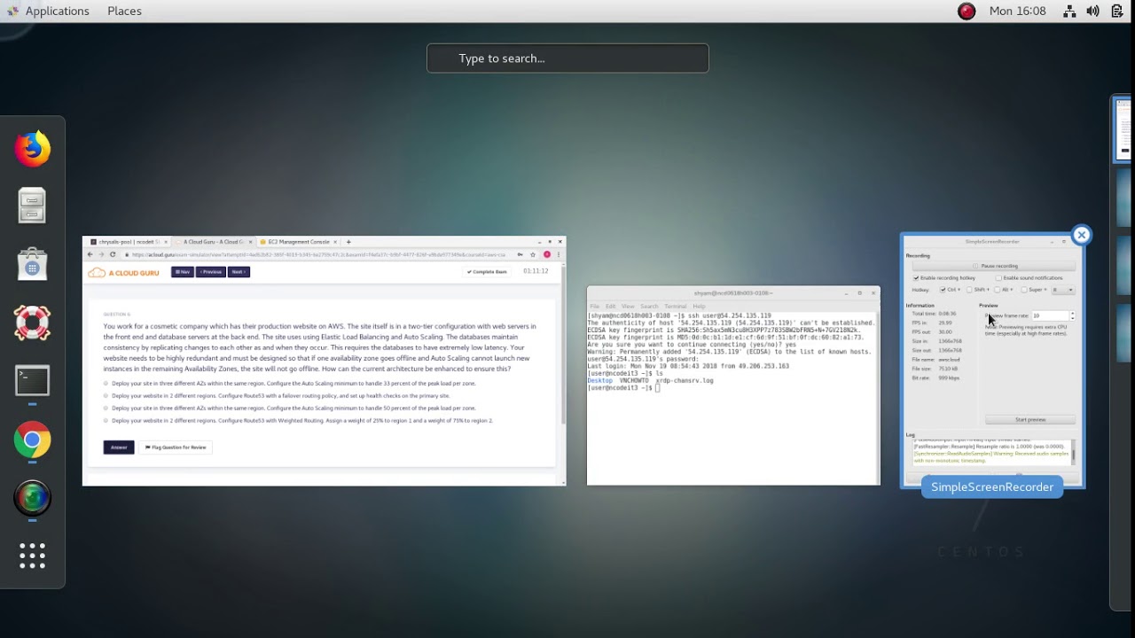
Task: Open the Places menu
Action: [124, 11]
